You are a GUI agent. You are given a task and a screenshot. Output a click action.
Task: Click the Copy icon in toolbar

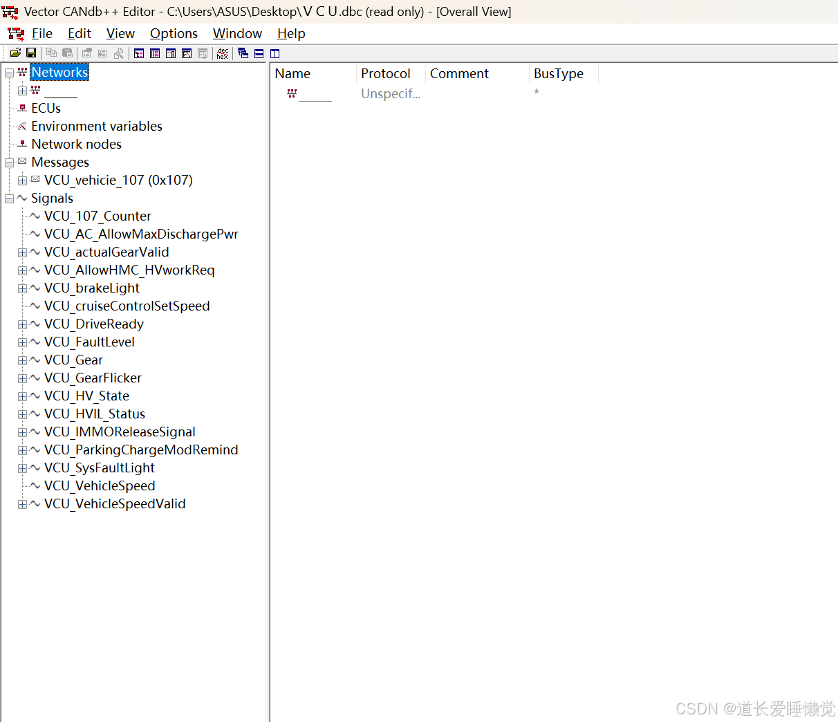click(x=51, y=53)
